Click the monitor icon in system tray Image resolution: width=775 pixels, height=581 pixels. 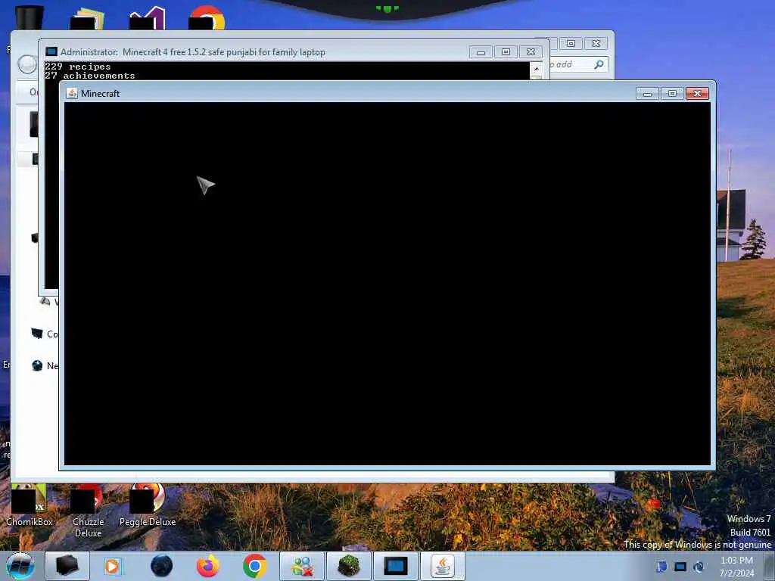tap(680, 567)
